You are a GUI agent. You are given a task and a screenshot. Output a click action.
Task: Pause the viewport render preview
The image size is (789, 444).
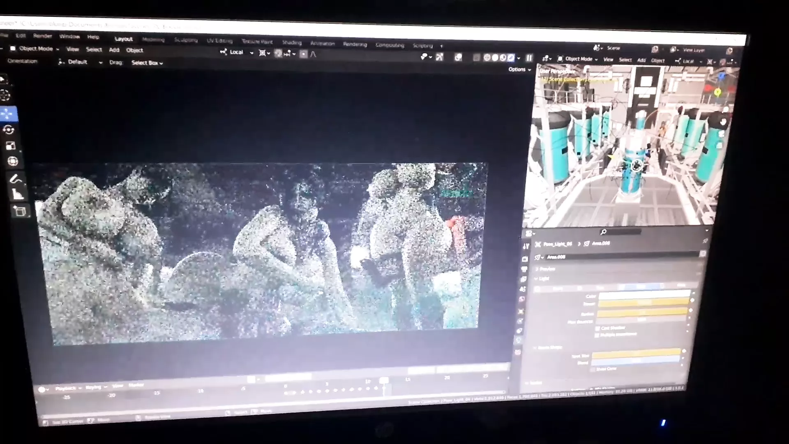(529, 58)
